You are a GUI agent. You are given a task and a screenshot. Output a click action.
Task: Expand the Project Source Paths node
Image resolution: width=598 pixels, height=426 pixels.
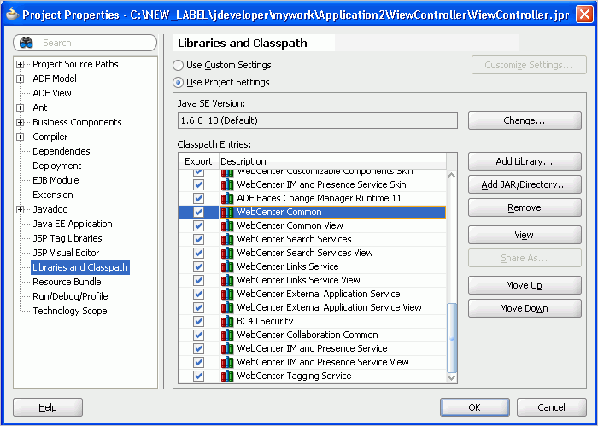[x=21, y=64]
